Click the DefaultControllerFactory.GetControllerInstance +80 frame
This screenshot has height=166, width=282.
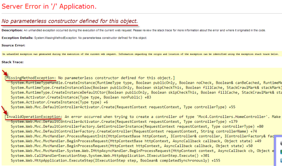[x=137, y=126]
